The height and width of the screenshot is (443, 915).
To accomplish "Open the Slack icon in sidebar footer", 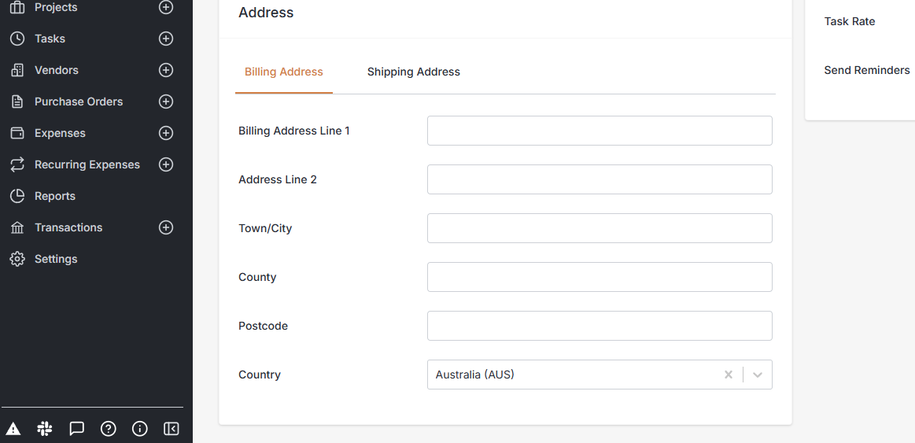I will click(45, 429).
